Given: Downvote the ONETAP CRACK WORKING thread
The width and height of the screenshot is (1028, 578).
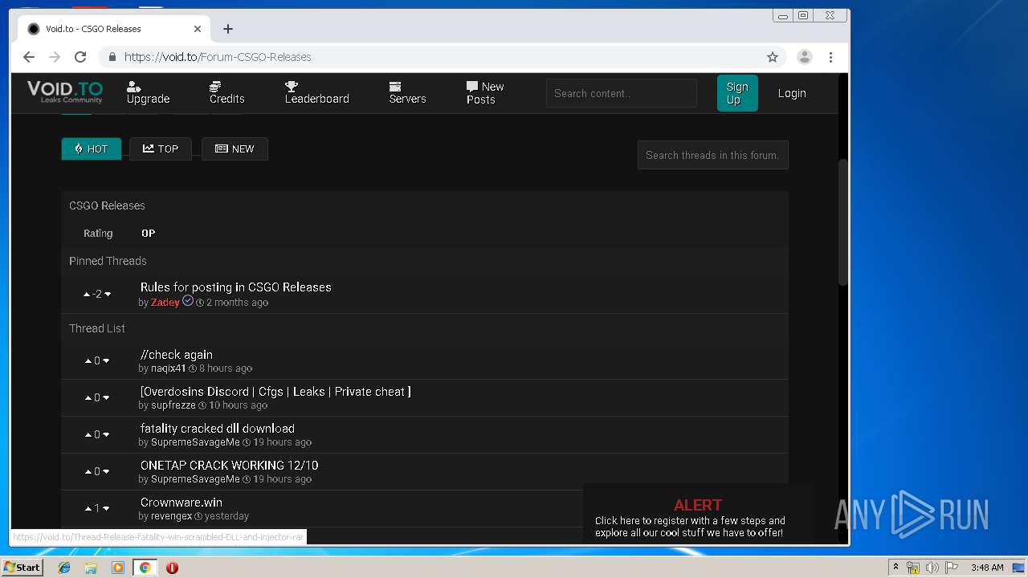Looking at the screenshot, I should (106, 472).
